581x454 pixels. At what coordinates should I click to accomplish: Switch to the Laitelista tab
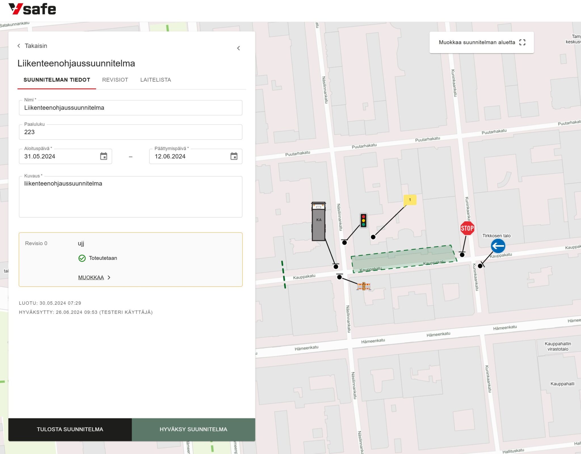[x=155, y=80]
